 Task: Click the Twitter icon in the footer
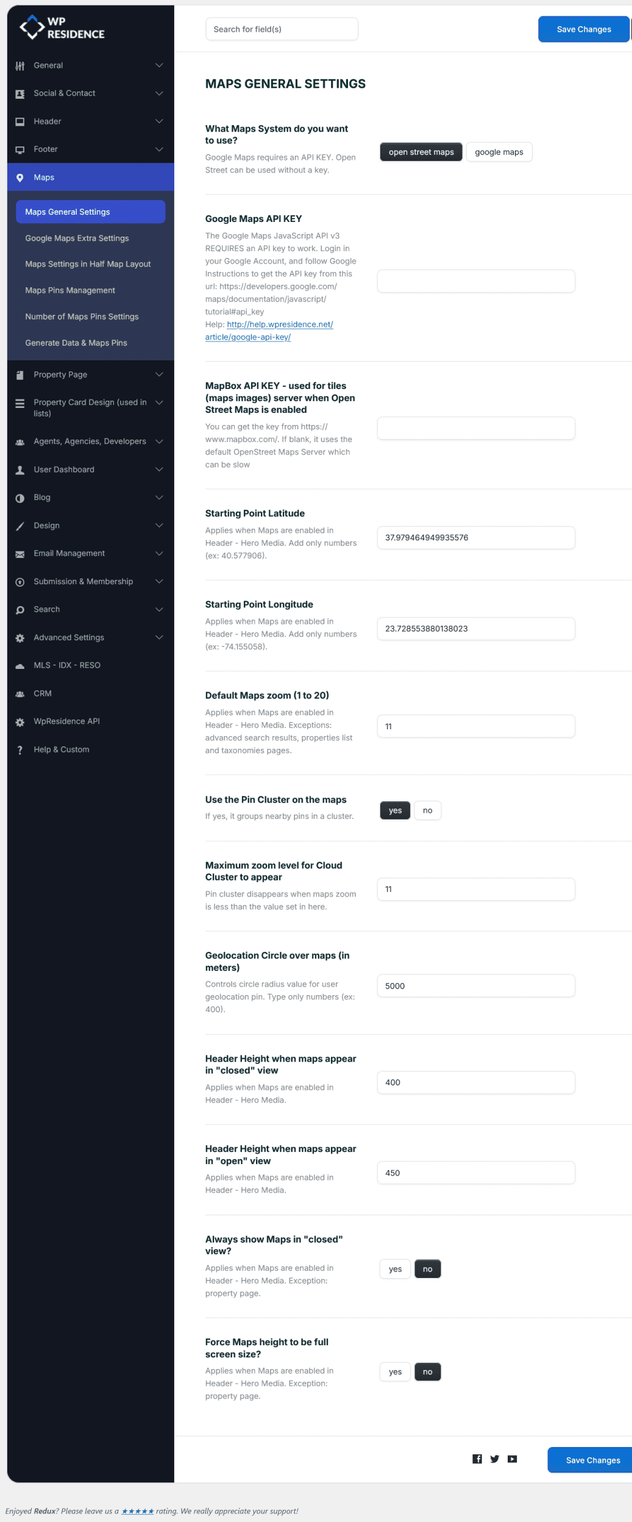click(495, 1459)
